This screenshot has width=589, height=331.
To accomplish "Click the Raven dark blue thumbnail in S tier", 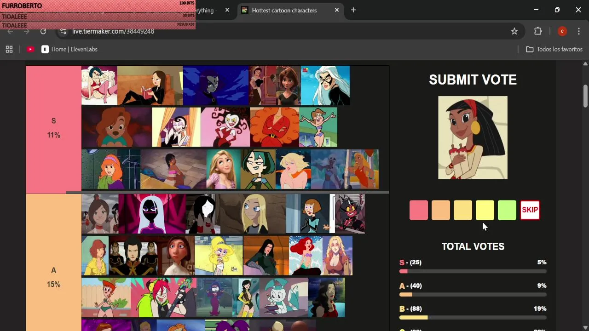I will [x=216, y=86].
